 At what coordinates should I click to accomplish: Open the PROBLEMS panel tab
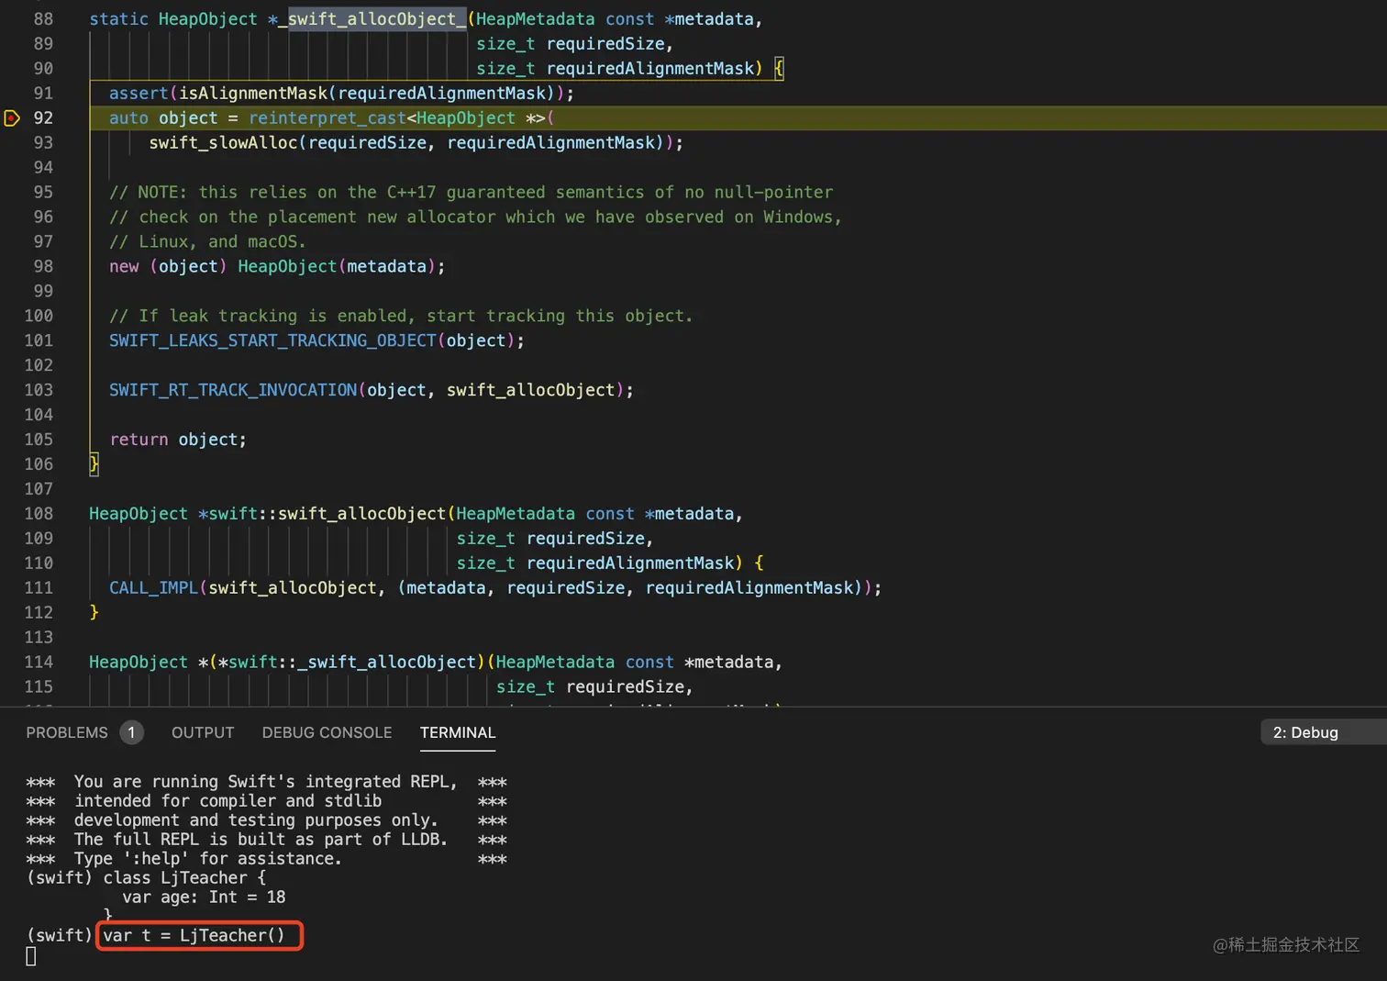click(x=67, y=732)
